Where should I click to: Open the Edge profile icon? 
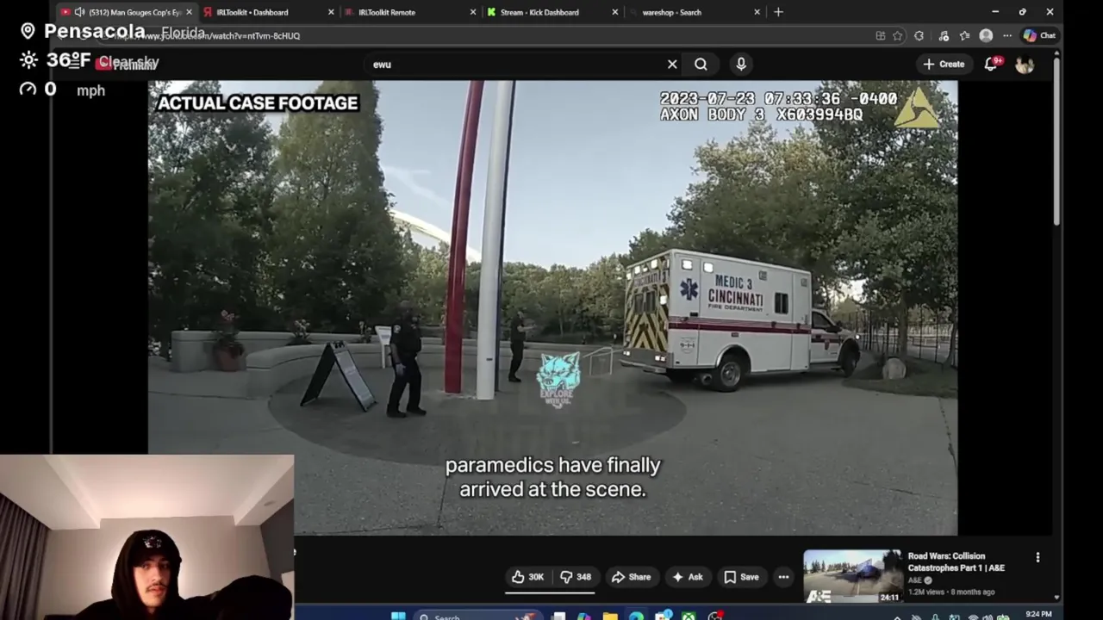[986, 35]
